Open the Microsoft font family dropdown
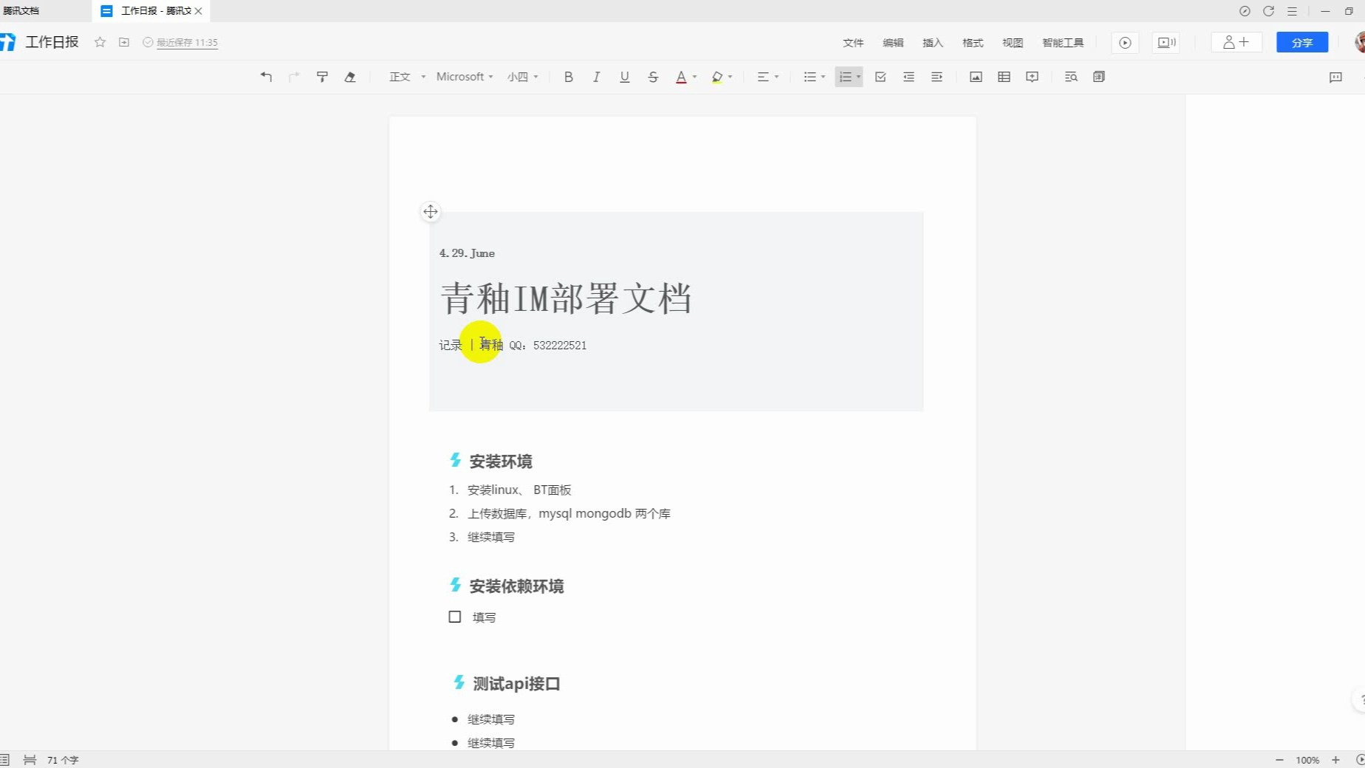 click(x=465, y=77)
